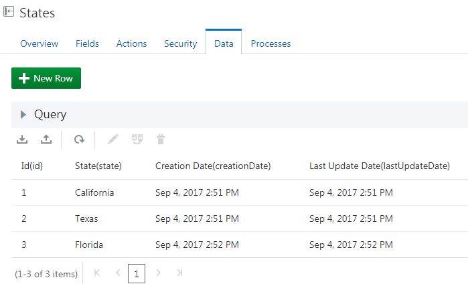
Task: Open the Processes tab
Action: 270,43
